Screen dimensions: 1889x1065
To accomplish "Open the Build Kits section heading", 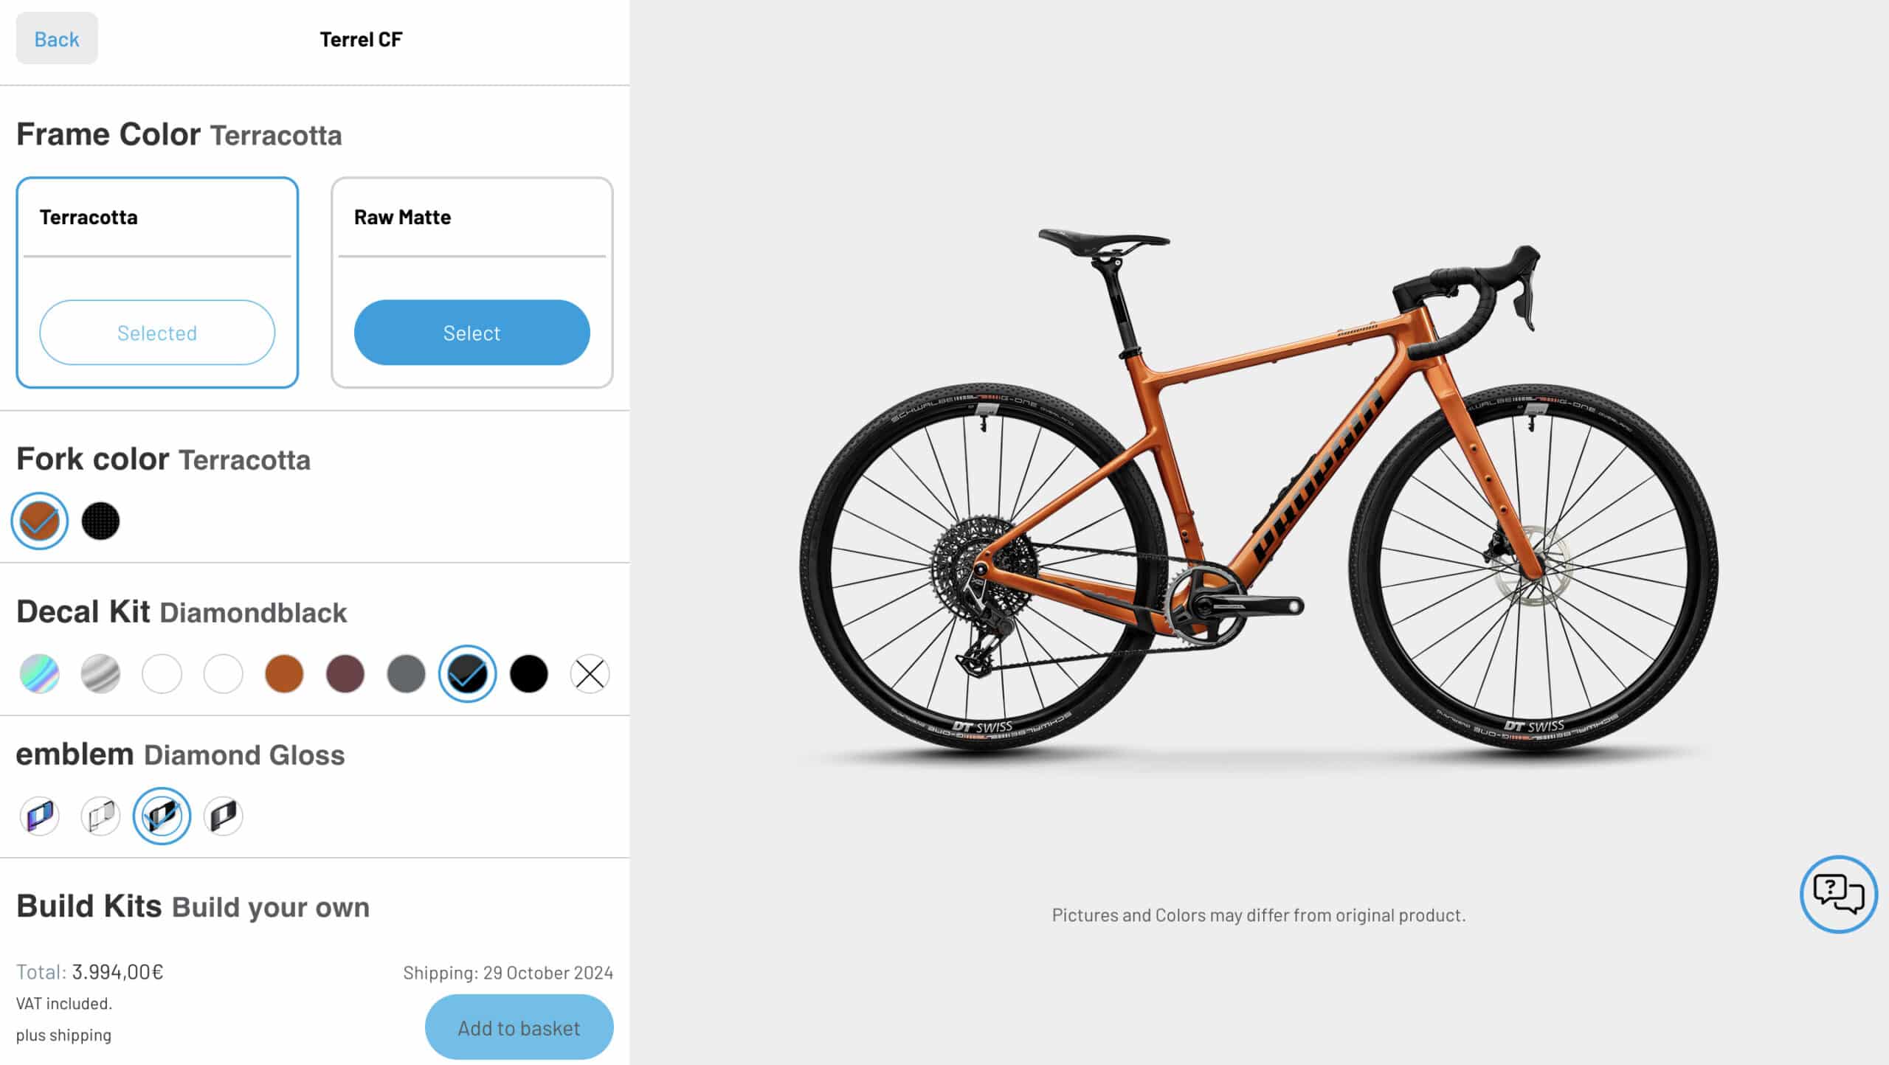I will coord(193,906).
